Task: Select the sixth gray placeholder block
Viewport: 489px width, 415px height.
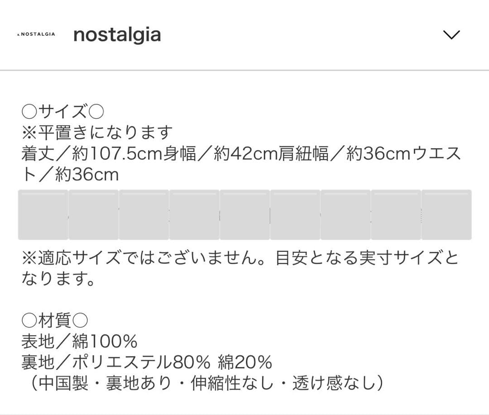Action: (295, 215)
